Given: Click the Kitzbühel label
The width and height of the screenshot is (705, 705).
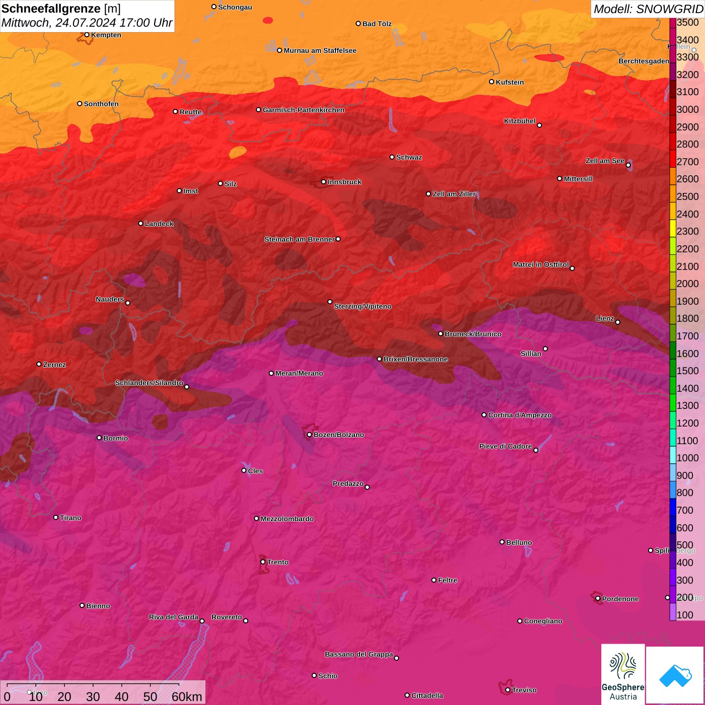Looking at the screenshot, I should tap(520, 121).
